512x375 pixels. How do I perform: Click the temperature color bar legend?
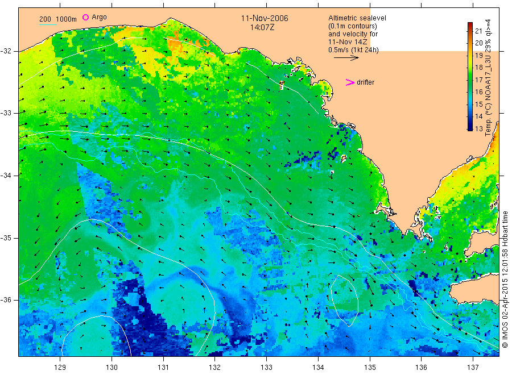pos(470,76)
